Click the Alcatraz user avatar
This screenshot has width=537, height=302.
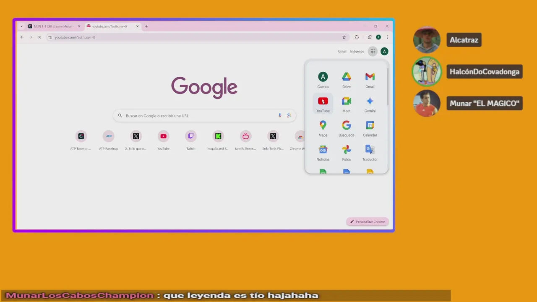(x=427, y=40)
